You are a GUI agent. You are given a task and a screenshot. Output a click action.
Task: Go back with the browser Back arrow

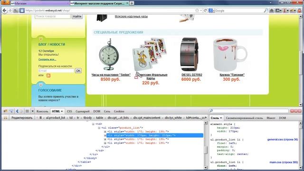(4, 10)
